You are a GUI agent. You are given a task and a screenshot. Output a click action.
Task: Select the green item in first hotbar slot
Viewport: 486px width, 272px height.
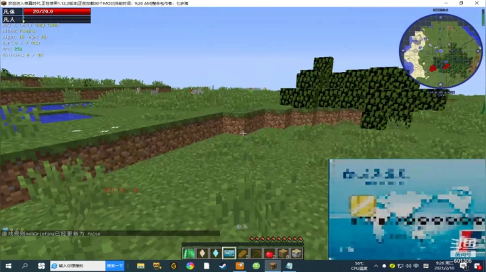189,253
